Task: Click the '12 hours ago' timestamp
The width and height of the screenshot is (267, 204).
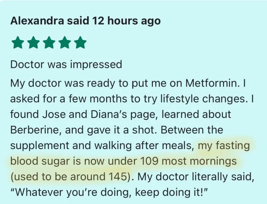Action: (x=126, y=21)
